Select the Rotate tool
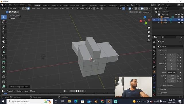This screenshot has width=184, height=104. (4, 32)
